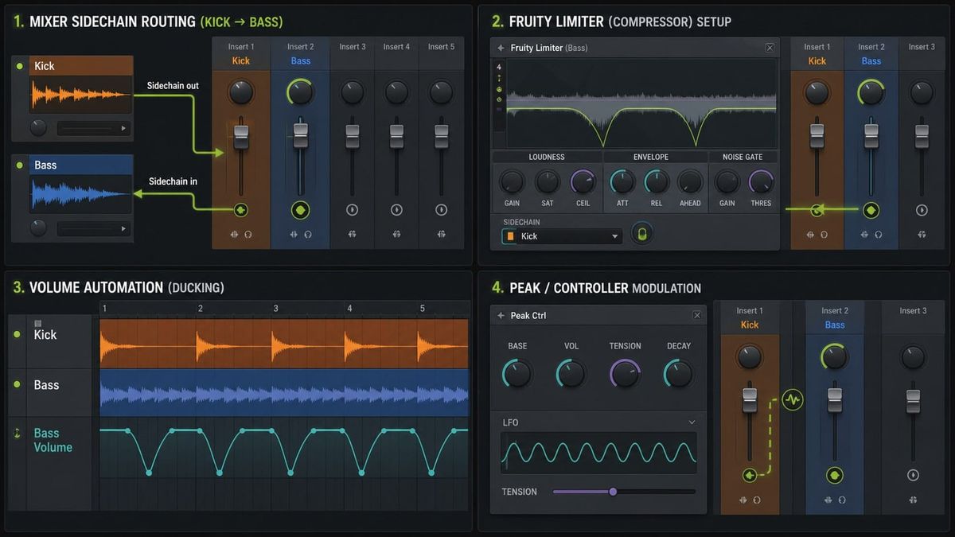The width and height of the screenshot is (955, 537).
Task: Click the play arrow on the Kick channel strip
Action: [x=123, y=128]
